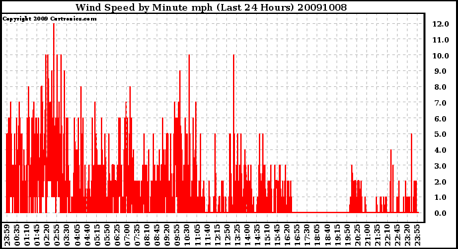Click the 11:05 time label
Viewport: 458px width, 249px height.
pos(197,236)
